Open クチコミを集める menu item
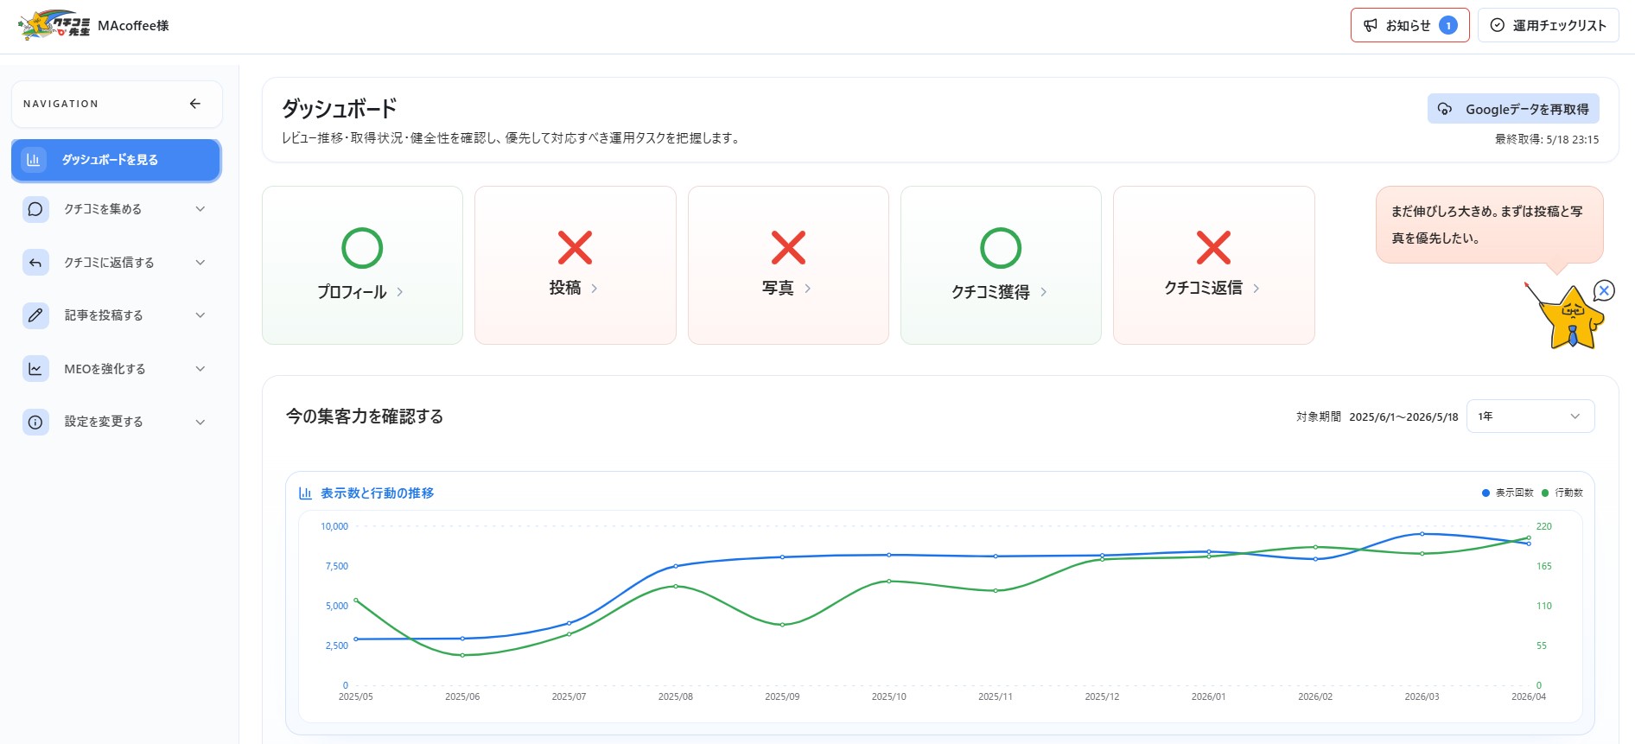 [116, 209]
